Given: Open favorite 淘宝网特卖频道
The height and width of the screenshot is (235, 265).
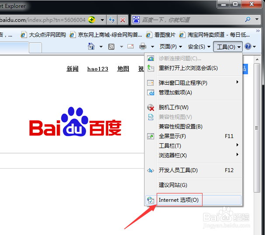Looking at the screenshot, I should (x=215, y=35).
